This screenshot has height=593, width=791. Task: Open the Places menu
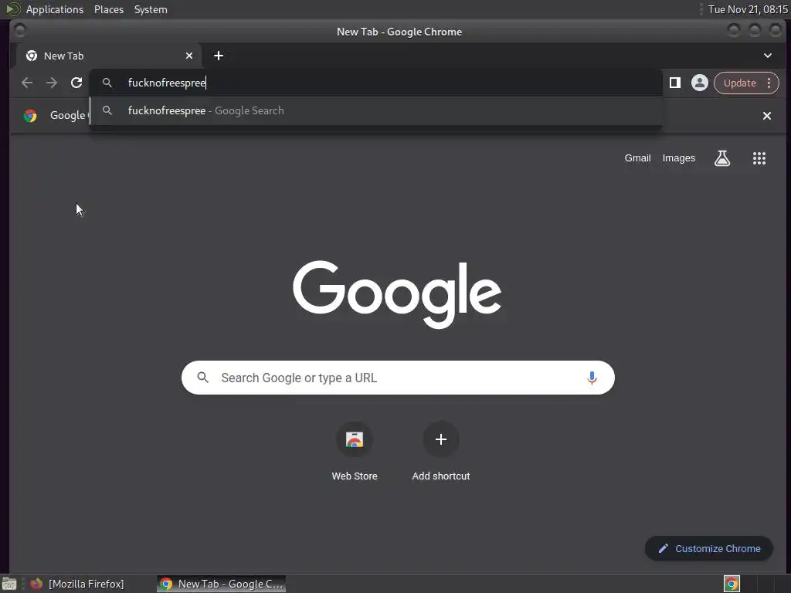pos(109,9)
